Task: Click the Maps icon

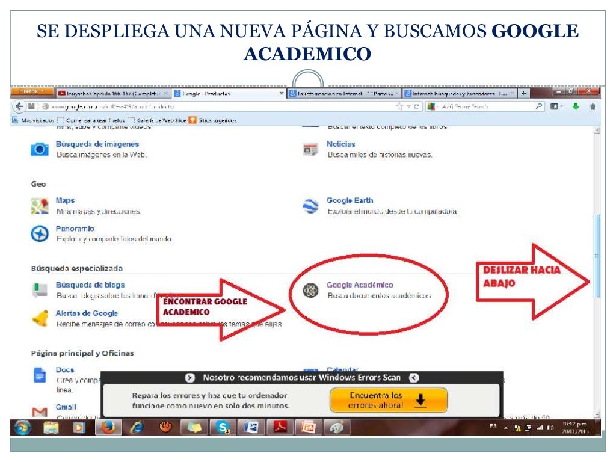Action: click(x=40, y=206)
